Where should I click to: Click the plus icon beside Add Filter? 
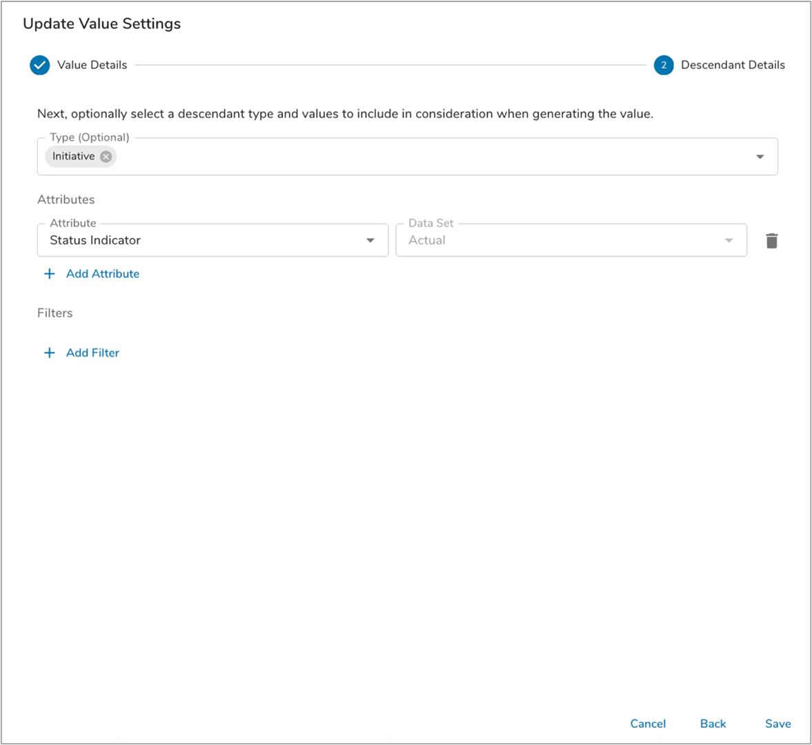[50, 353]
